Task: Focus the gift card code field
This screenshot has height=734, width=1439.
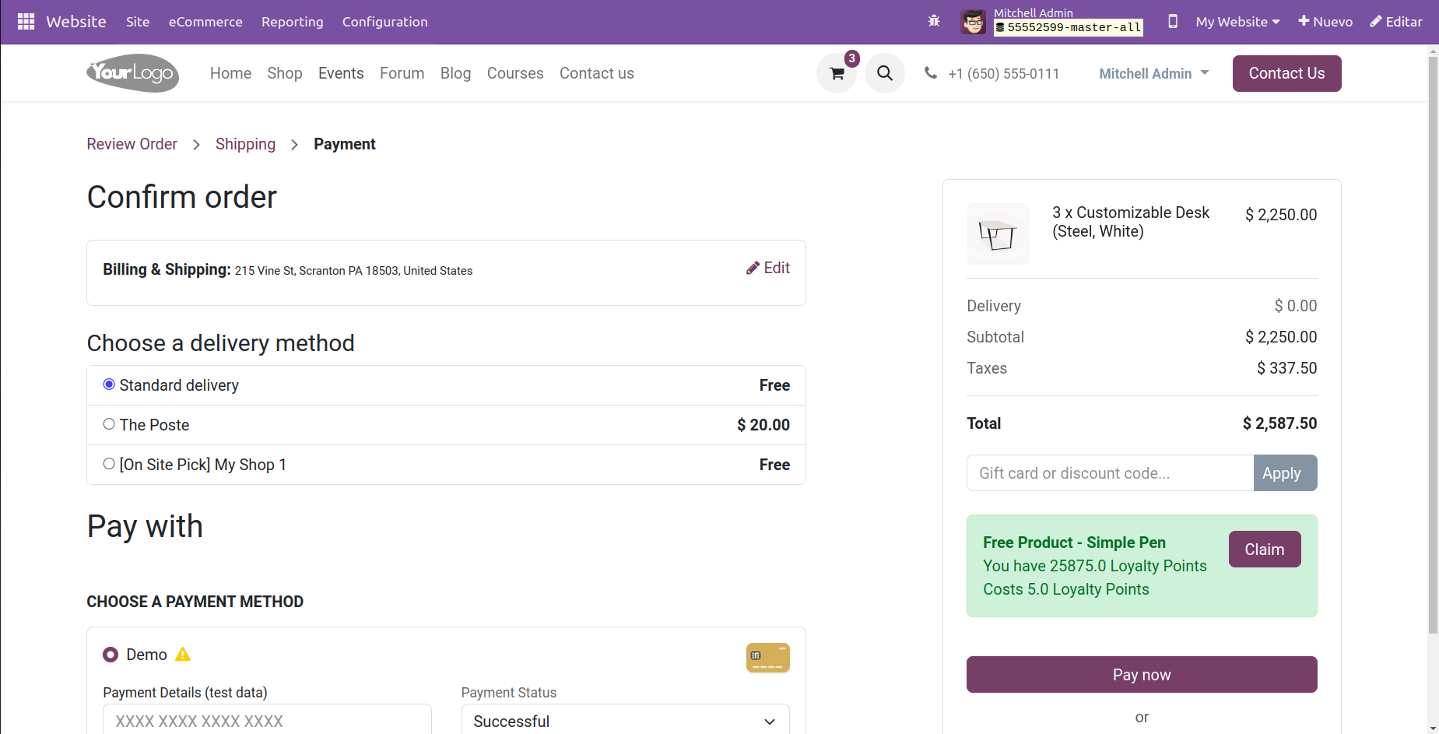Action: (x=1110, y=473)
